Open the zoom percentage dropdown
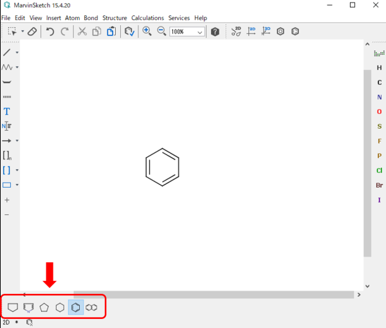 coord(201,32)
